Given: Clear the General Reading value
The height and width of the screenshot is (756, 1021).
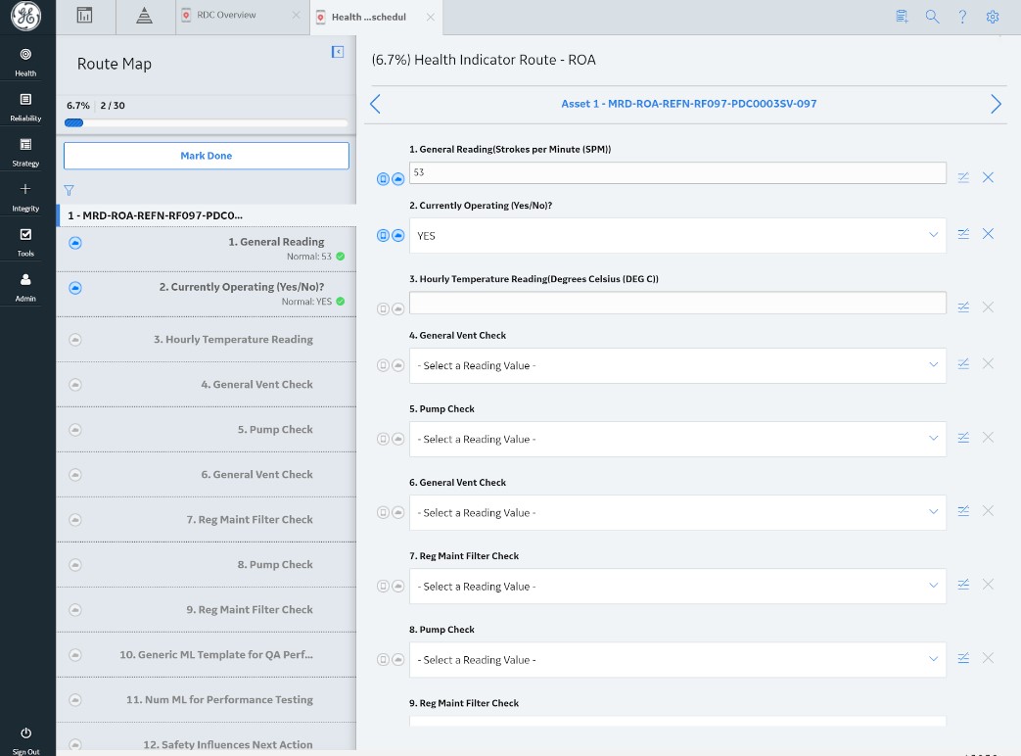Looking at the screenshot, I should (x=988, y=177).
